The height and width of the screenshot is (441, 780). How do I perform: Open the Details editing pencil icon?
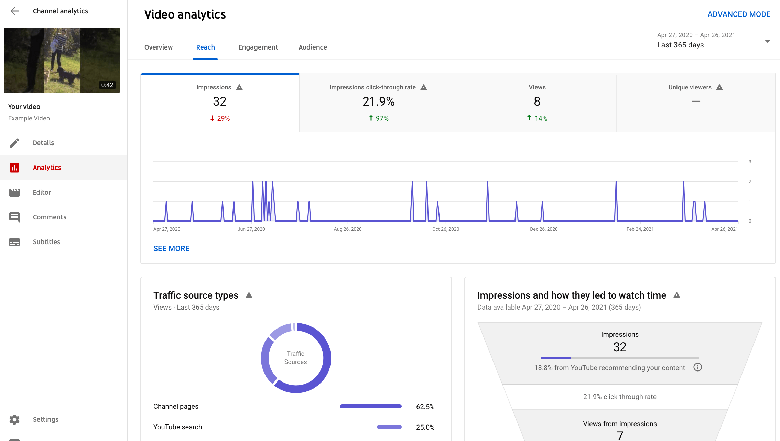click(14, 142)
